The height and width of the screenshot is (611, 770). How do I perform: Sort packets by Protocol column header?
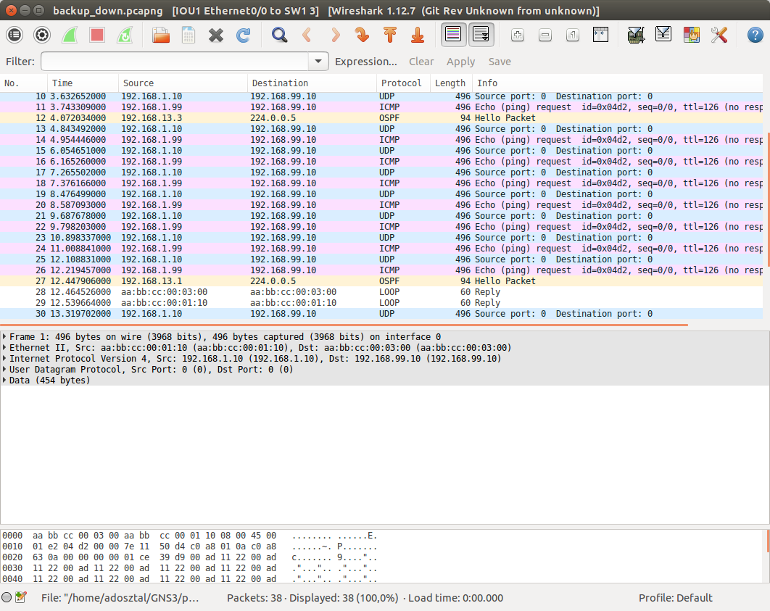click(402, 83)
